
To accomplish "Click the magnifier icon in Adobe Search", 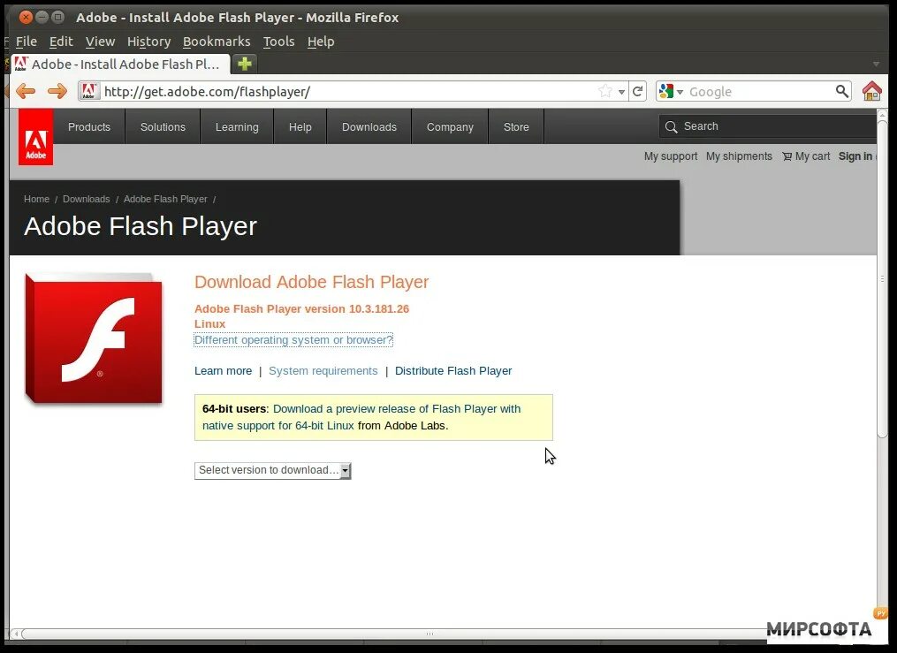I will [671, 126].
